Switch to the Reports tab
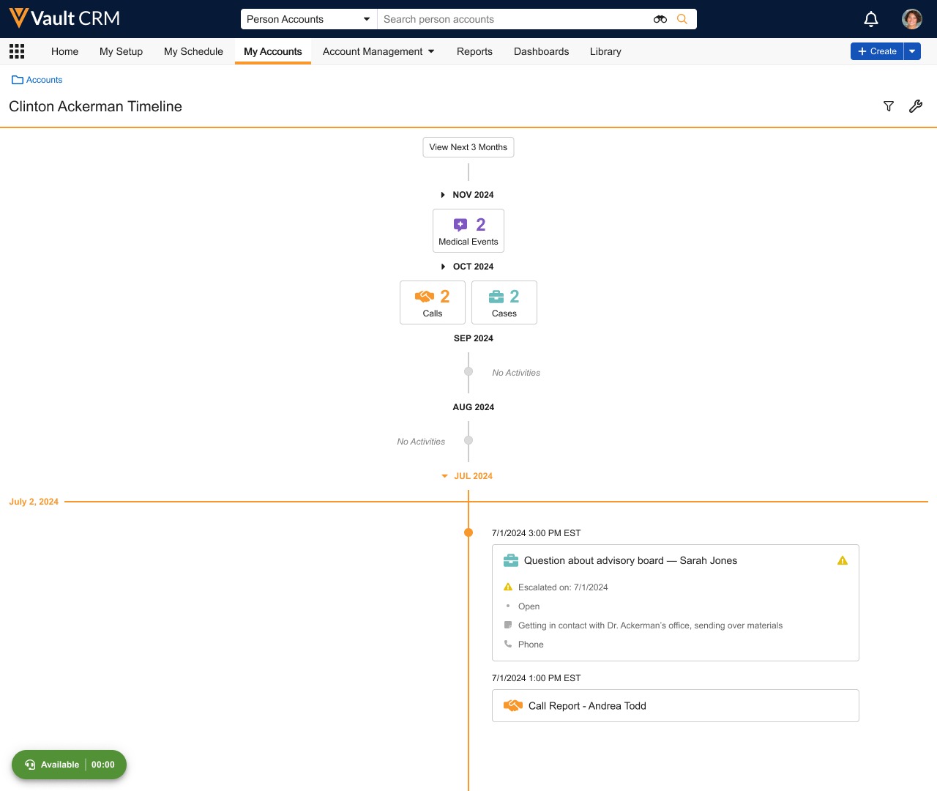937x791 pixels. tap(474, 51)
